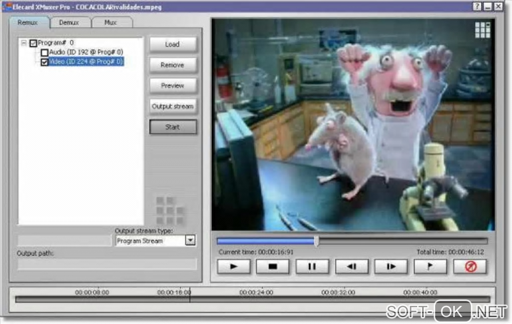Select Audio (ID 192 @ Prog# 0) row
512x324 pixels.
[86, 52]
